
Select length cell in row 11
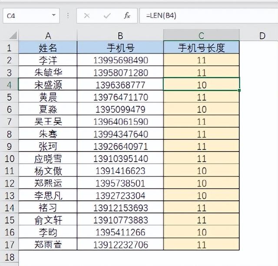pyautogui.click(x=201, y=171)
